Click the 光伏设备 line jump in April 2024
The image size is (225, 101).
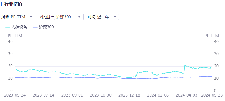[x=184, y=69]
